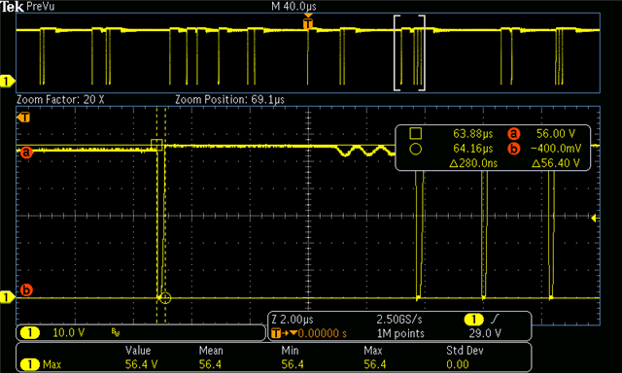Click the orange T trigger position icon
This screenshot has width=622, height=373.
[276, 333]
